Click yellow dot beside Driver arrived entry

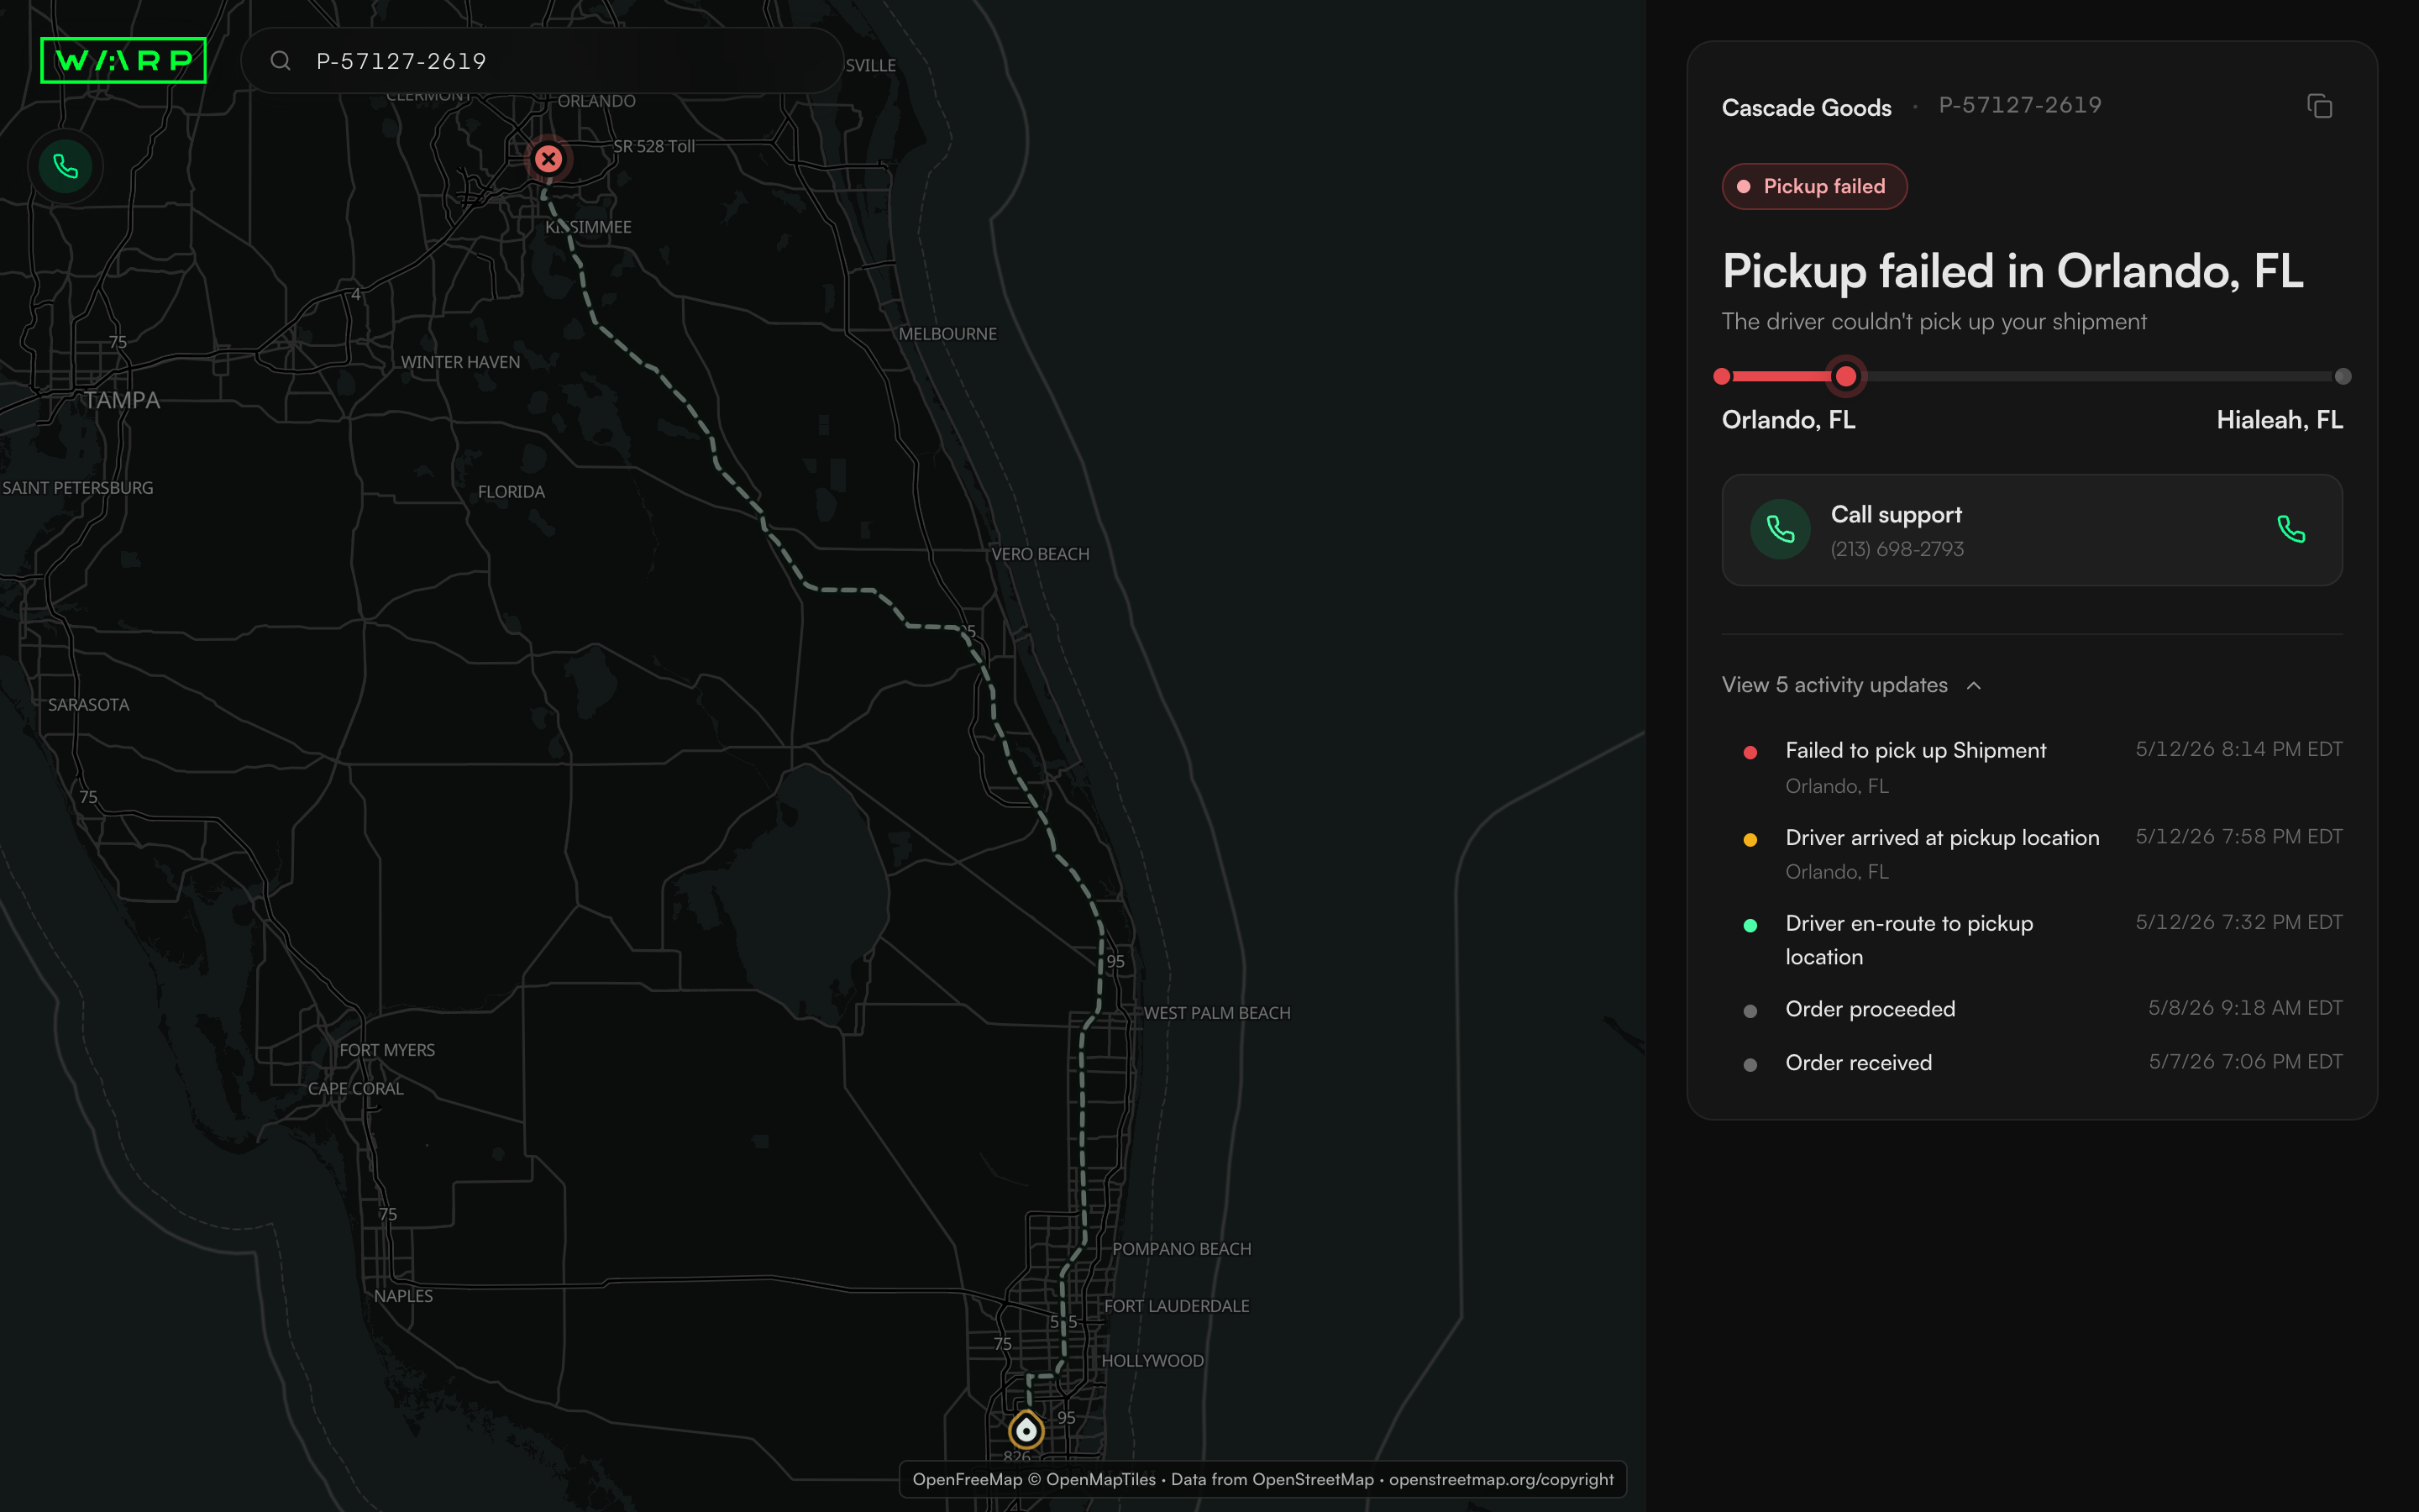pos(1750,839)
